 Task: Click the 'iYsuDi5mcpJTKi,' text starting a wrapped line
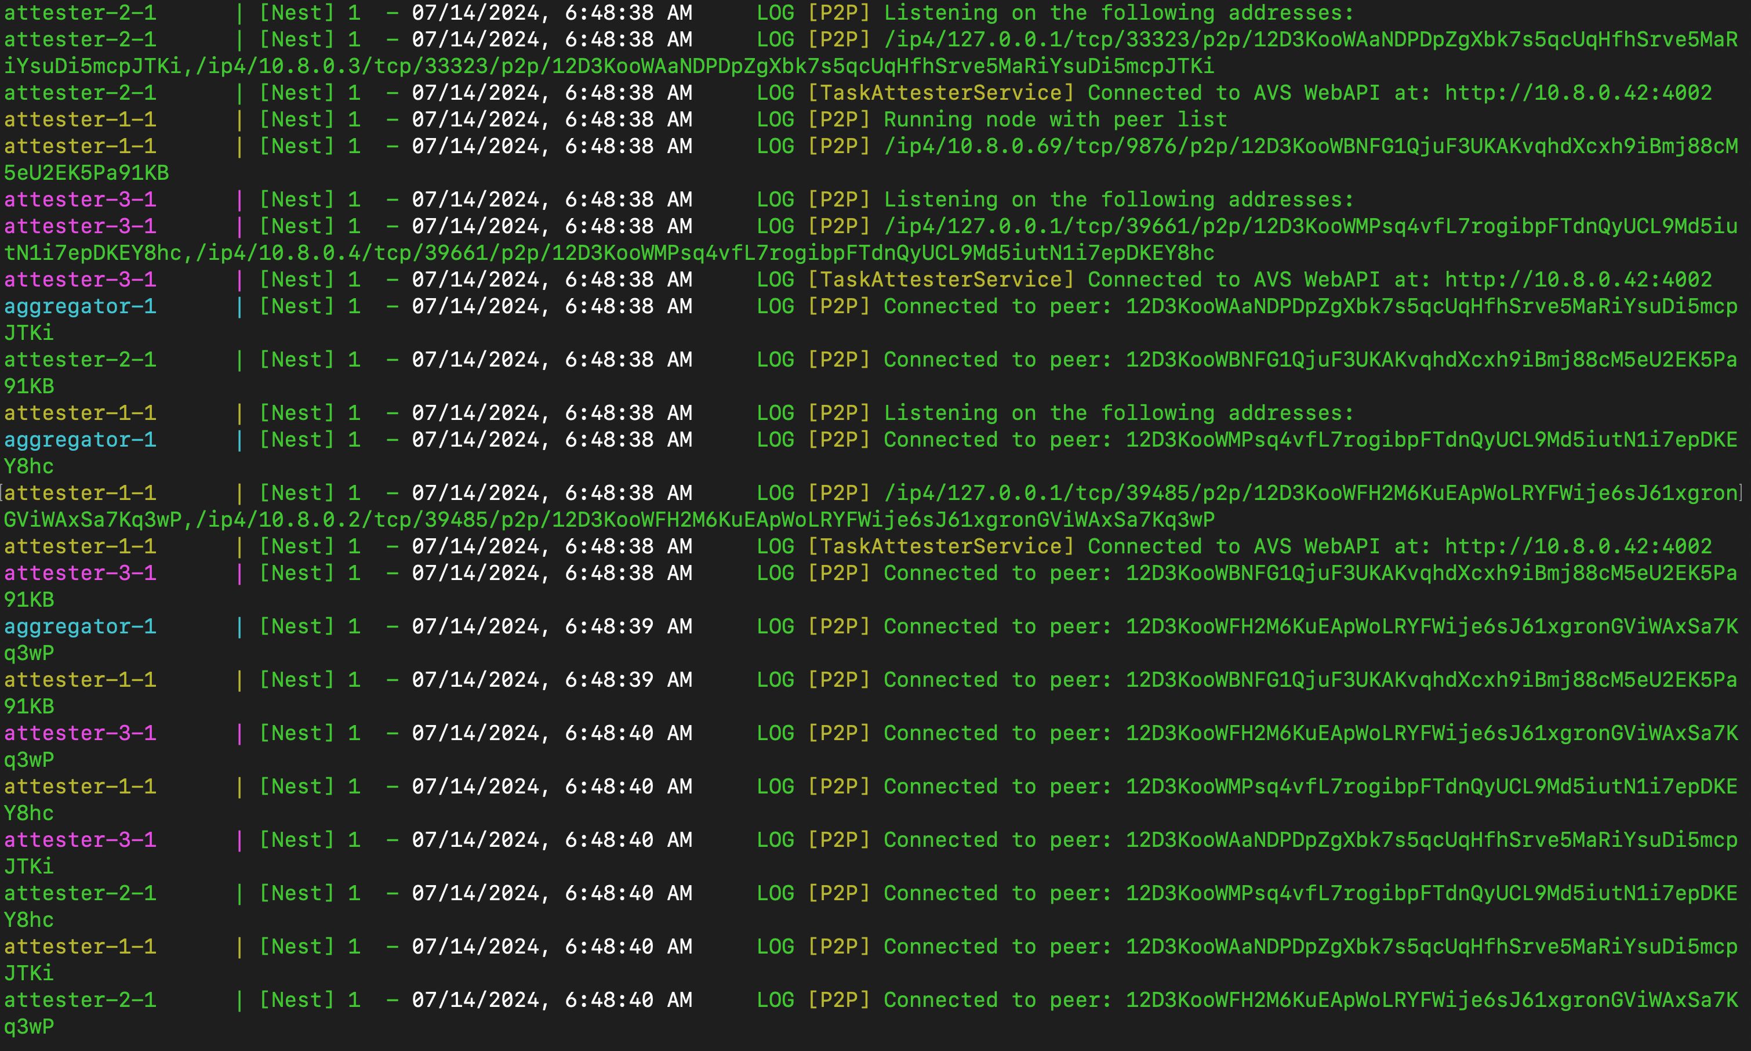[99, 67]
